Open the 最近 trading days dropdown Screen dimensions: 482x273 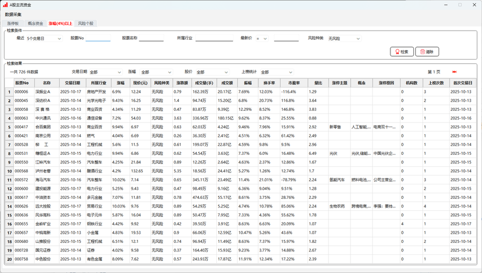(x=44, y=39)
